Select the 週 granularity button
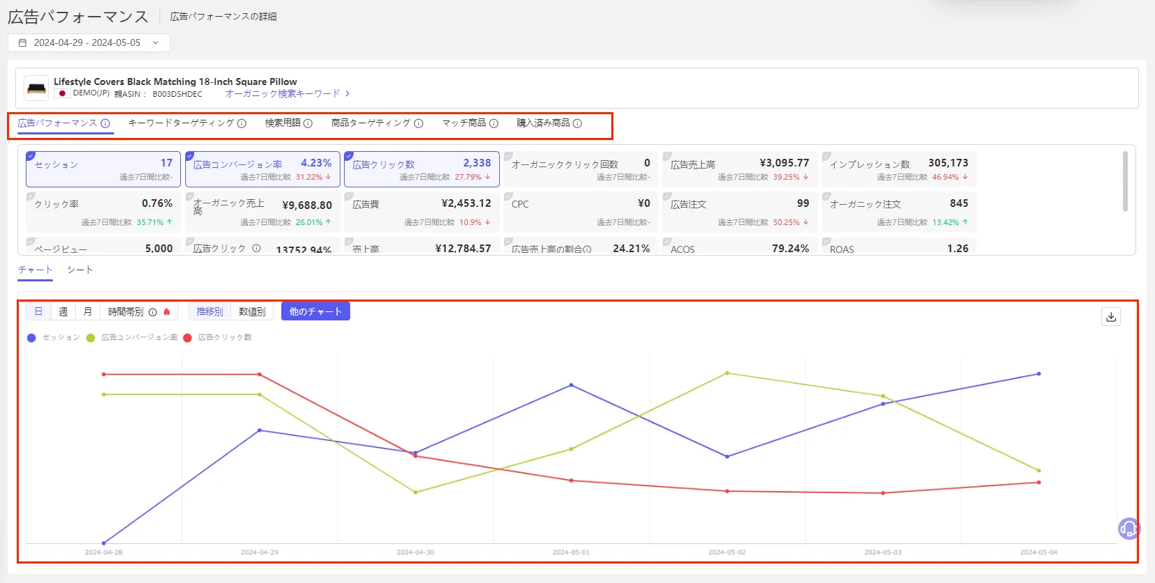This screenshot has width=1155, height=583. click(x=63, y=311)
